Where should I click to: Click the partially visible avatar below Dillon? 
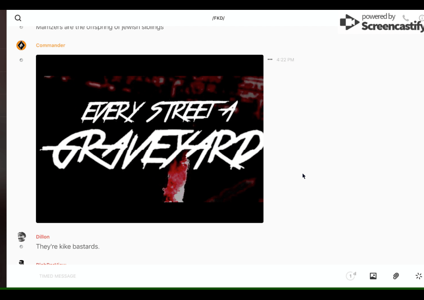21,262
